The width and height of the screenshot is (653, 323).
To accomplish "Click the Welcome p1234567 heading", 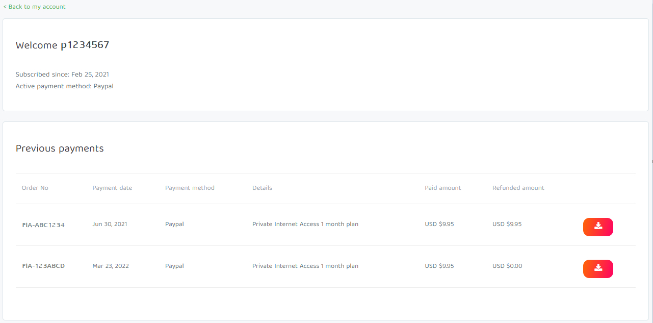I will [62, 45].
